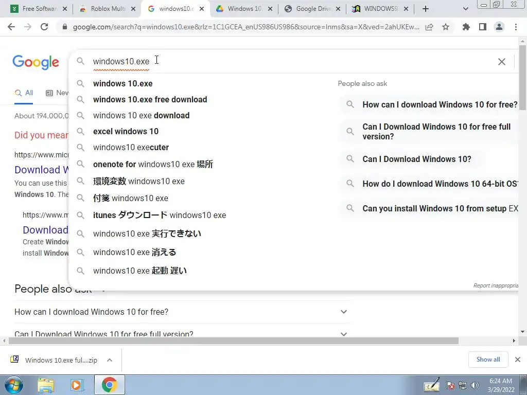The image size is (527, 395).
Task: Open the tab search dropdown arrow
Action: 465,9
